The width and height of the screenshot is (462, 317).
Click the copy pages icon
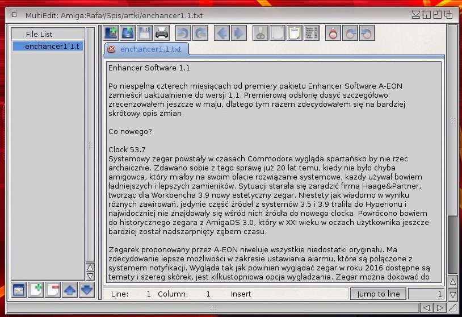[x=278, y=33]
